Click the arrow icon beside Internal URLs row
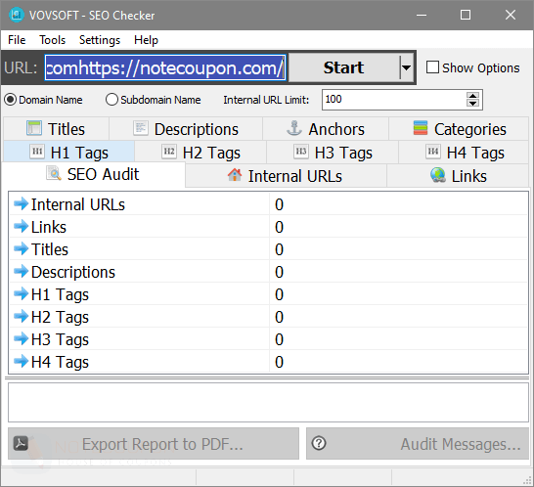This screenshot has height=487, width=534. pos(22,203)
